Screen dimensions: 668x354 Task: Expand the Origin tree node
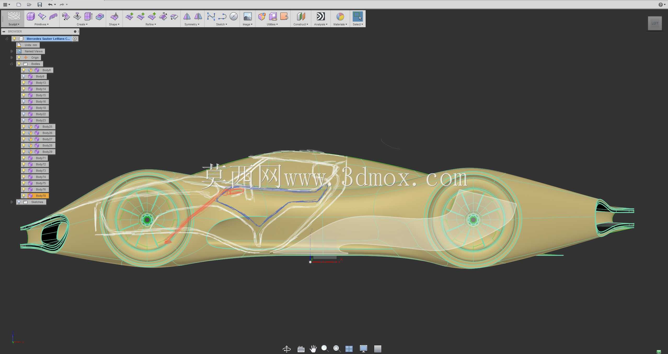(11, 58)
